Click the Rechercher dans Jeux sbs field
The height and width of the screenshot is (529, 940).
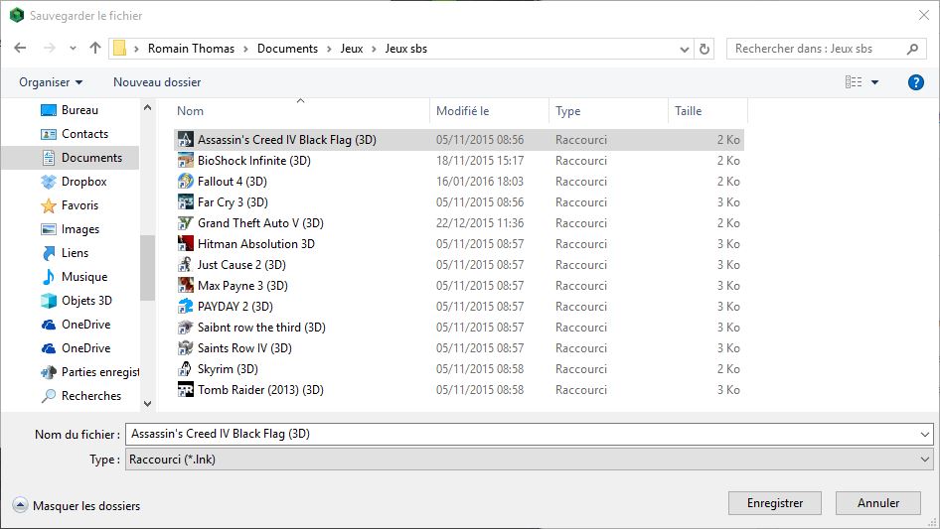click(x=817, y=49)
